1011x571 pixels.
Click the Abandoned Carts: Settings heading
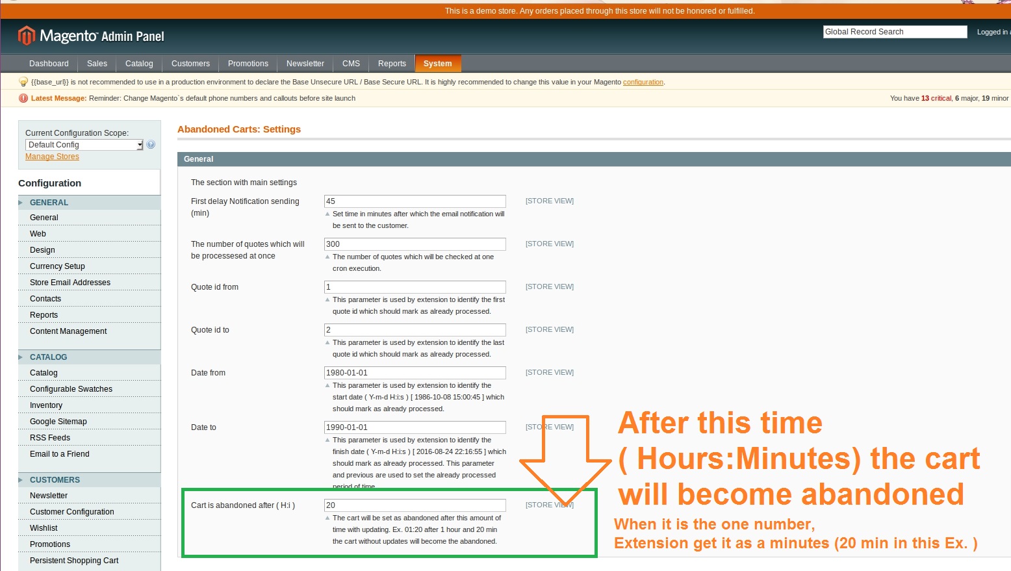pyautogui.click(x=239, y=129)
